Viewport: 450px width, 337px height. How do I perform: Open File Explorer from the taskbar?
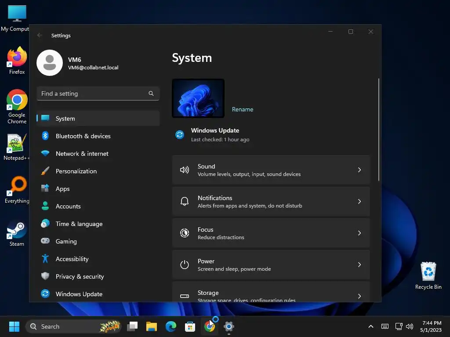[152, 326]
